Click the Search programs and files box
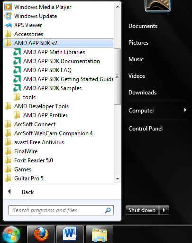Image resolution: width=192 pixels, height=243 pixels. 61,210
